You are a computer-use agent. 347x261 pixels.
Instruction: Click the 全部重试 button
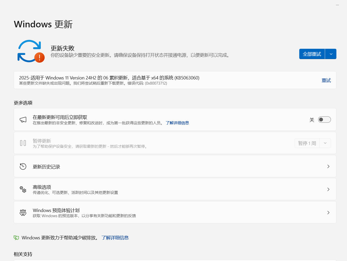click(312, 54)
